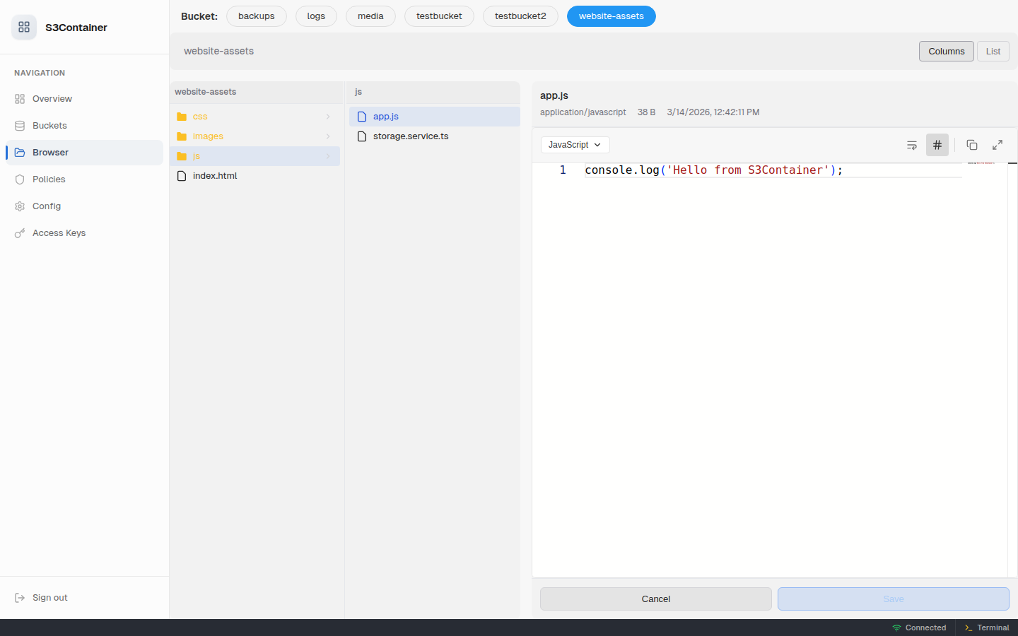Open the JavaScript language dropdown
Screen dimensions: 1018x636
coord(575,145)
